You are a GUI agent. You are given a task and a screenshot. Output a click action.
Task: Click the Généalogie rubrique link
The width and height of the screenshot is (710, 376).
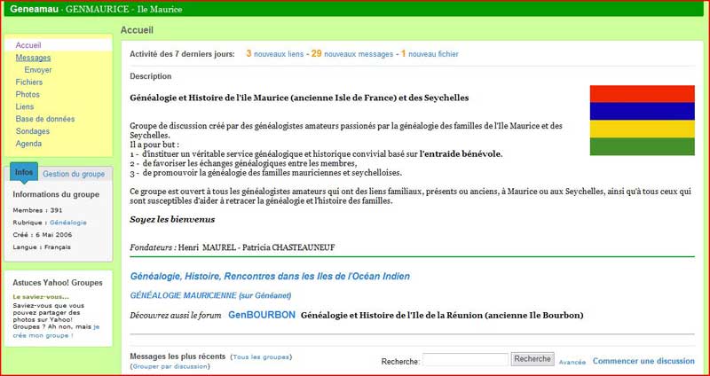click(x=68, y=223)
